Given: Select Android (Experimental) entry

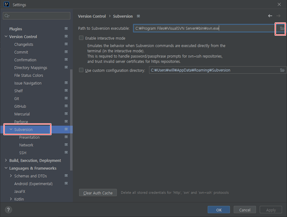Looking at the screenshot, I should pyautogui.click(x=33, y=184).
